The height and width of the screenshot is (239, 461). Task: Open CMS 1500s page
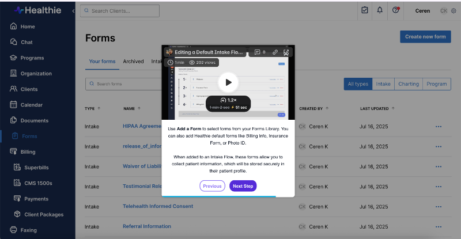(33, 183)
